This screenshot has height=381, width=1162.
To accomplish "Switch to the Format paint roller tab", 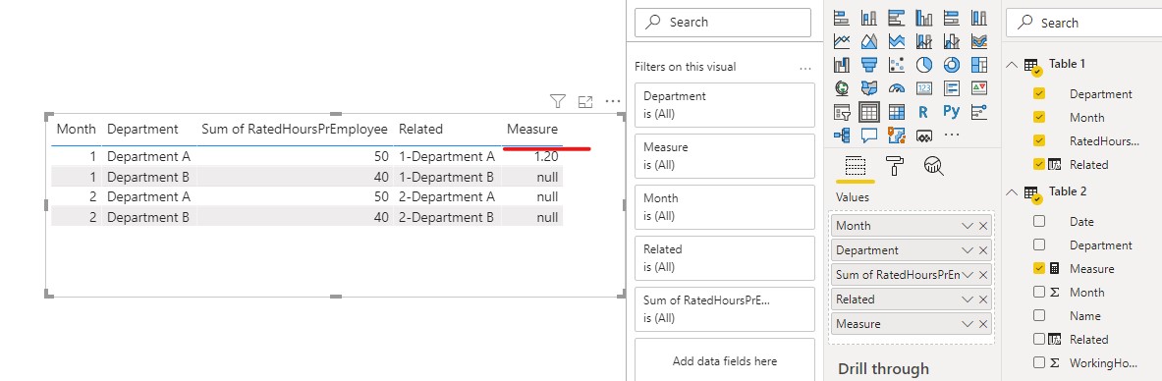I will click(x=895, y=165).
